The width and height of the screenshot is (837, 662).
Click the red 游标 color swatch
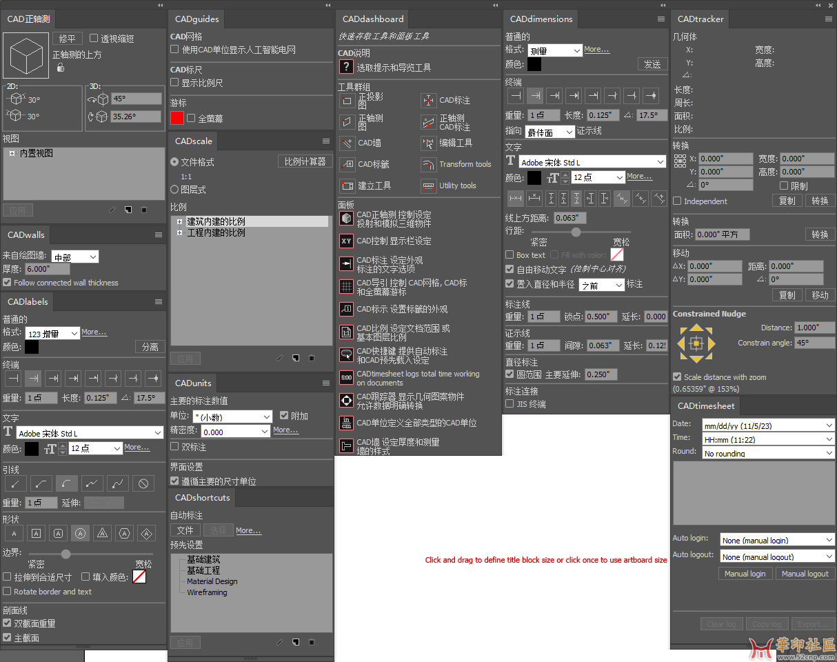click(x=177, y=118)
